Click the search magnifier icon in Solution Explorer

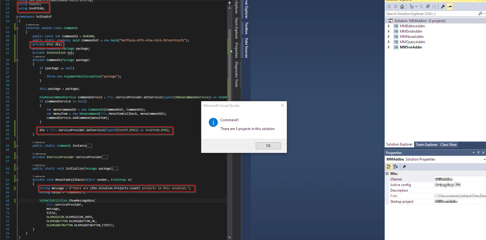[x=480, y=14]
